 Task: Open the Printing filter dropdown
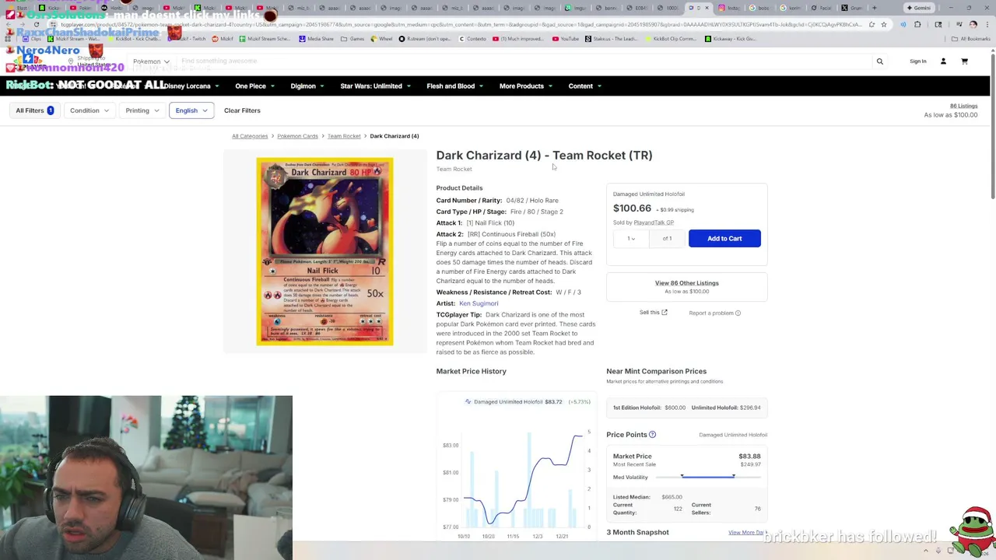point(142,110)
